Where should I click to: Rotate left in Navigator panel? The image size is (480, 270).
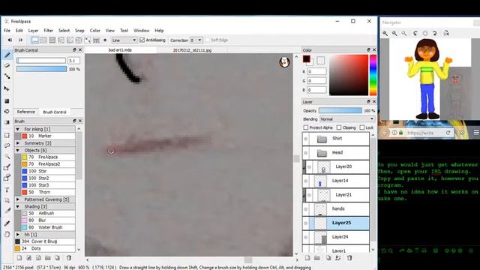tap(415, 33)
